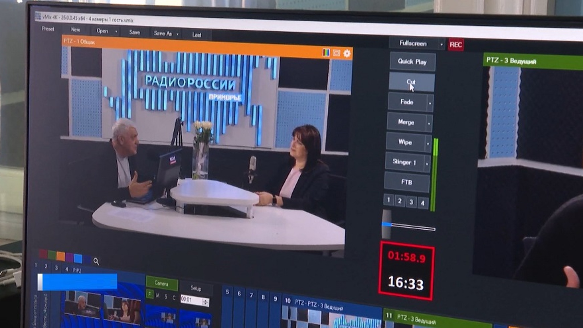
Task: Expand the Open menu dropdown arrow
Action: point(116,31)
